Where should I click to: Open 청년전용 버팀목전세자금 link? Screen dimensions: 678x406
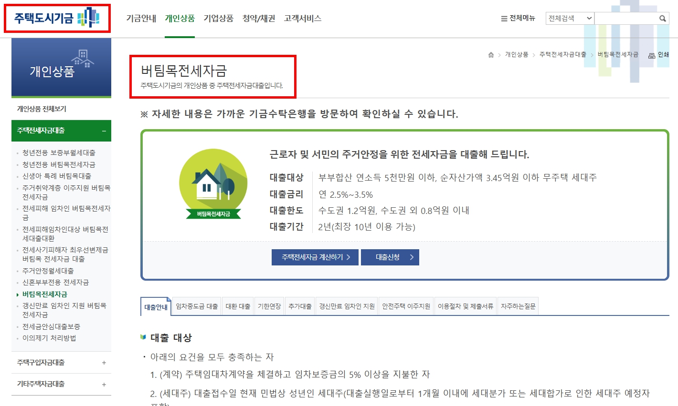(59, 164)
